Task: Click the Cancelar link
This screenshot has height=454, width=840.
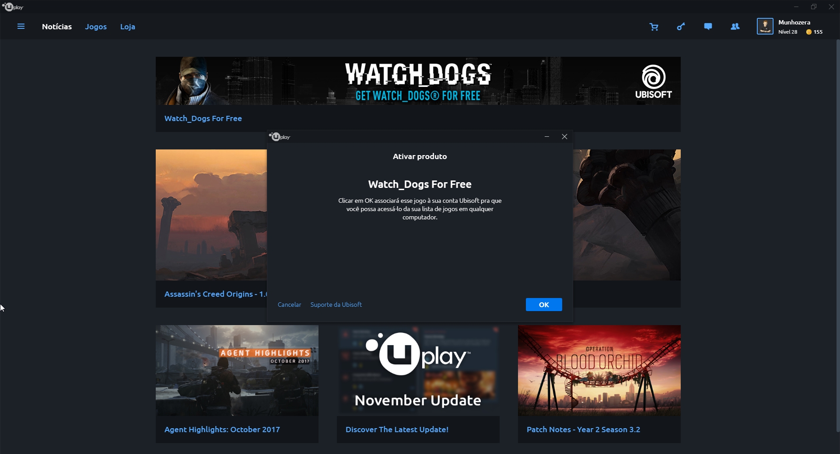Action: (289, 305)
